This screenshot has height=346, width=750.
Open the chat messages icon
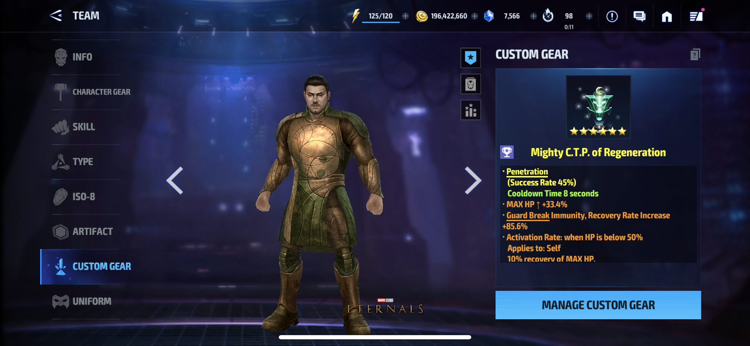(639, 16)
